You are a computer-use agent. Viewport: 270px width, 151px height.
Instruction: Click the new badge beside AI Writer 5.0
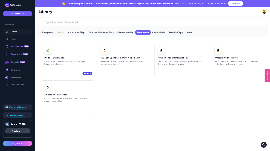click(26, 46)
